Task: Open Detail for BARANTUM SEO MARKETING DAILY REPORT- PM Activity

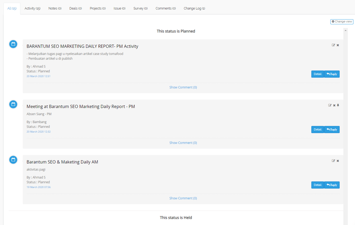Action: coord(318,74)
